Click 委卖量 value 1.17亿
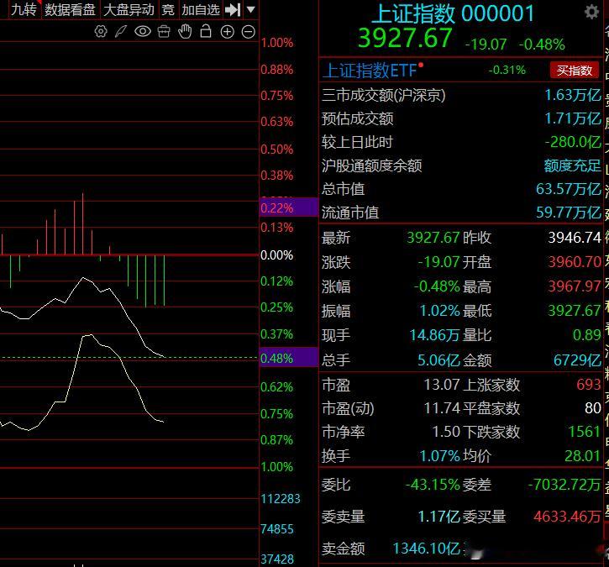The height and width of the screenshot is (567, 609). (x=438, y=517)
